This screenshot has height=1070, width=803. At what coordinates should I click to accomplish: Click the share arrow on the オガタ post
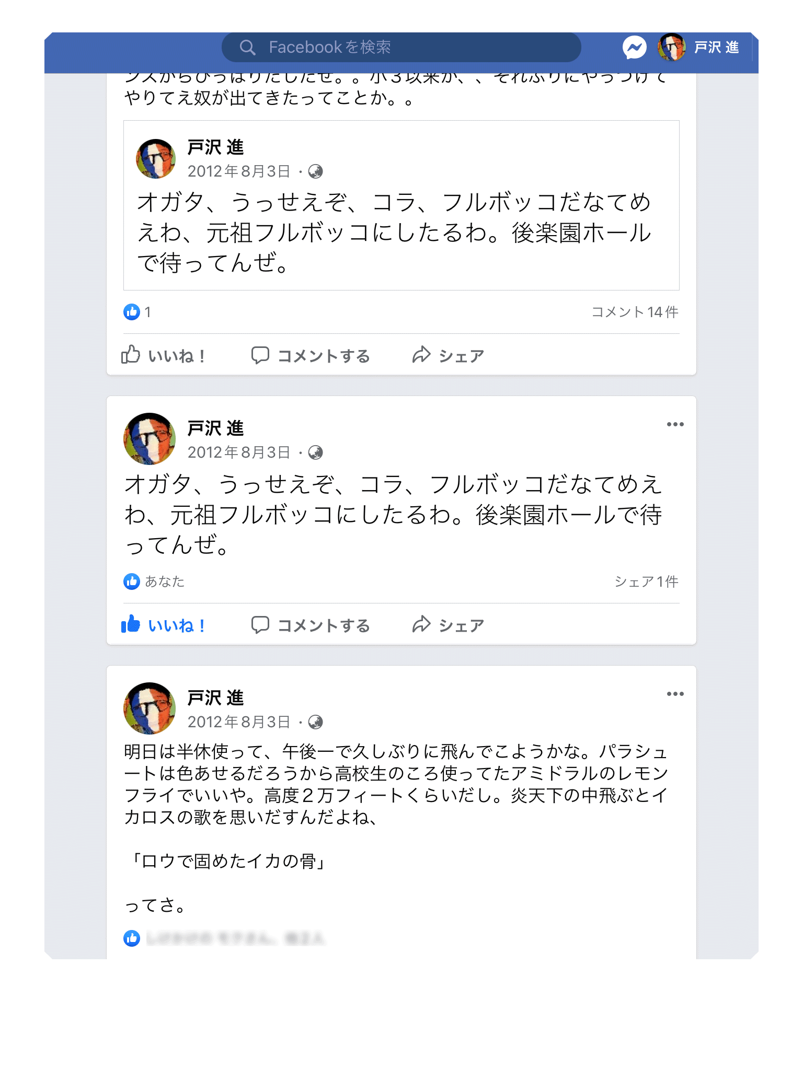coord(421,624)
